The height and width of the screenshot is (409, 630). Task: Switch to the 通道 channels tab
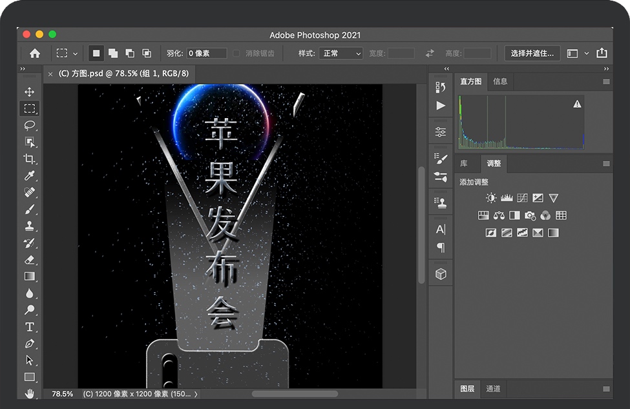pos(493,388)
